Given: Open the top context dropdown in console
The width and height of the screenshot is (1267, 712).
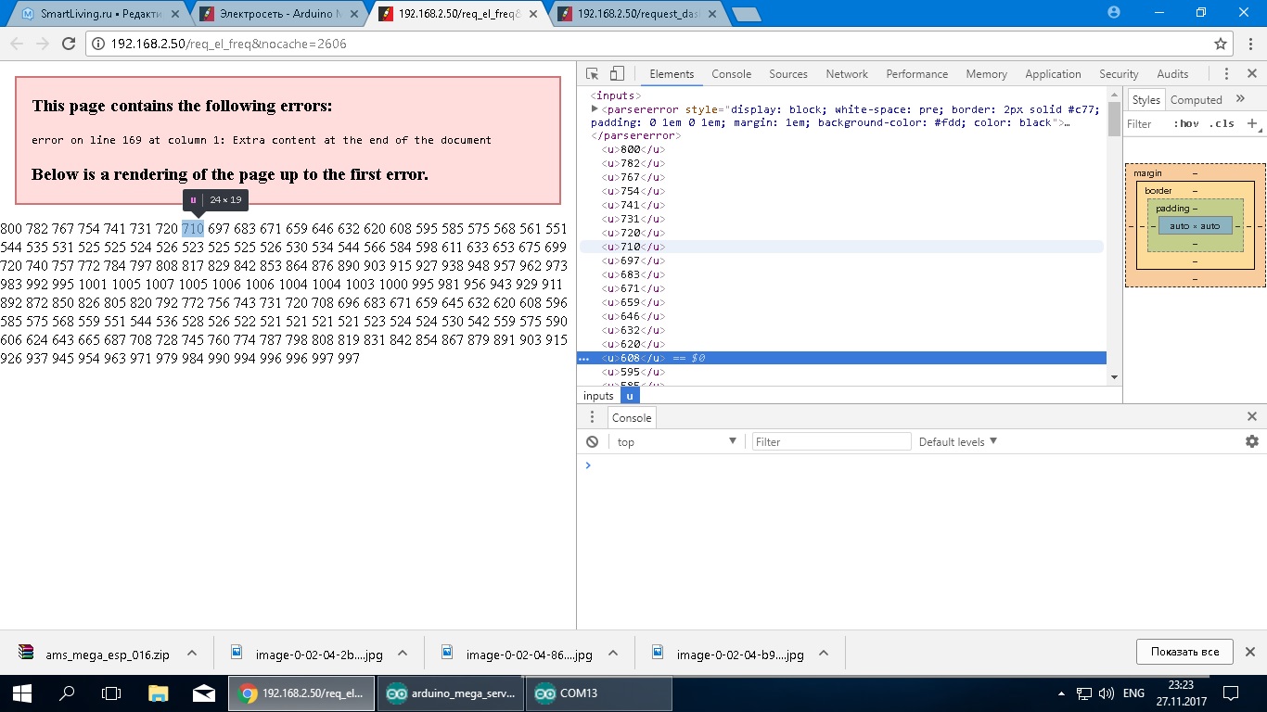Looking at the screenshot, I should click(676, 442).
